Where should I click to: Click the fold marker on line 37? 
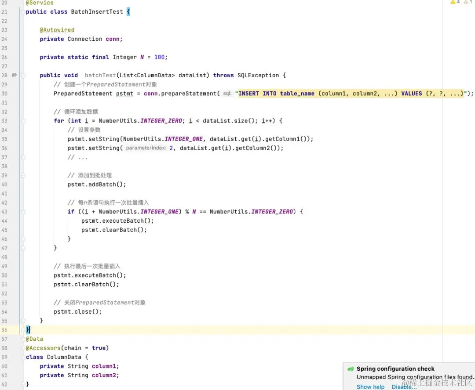[x=23, y=157]
